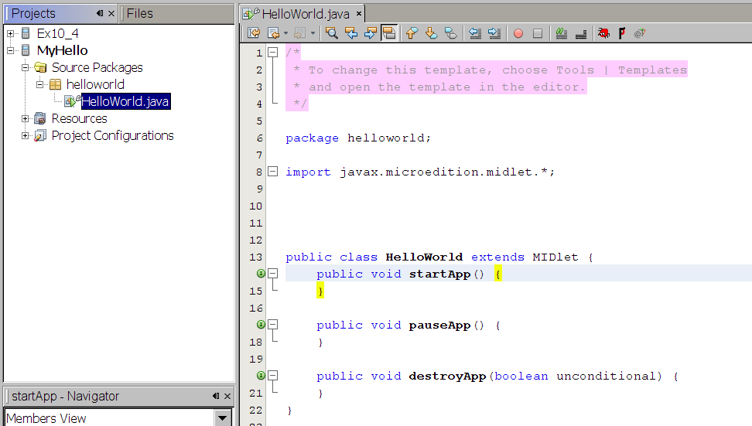This screenshot has height=426, width=752.
Task: Click the Toggle Bookmark icon
Action: point(450,33)
